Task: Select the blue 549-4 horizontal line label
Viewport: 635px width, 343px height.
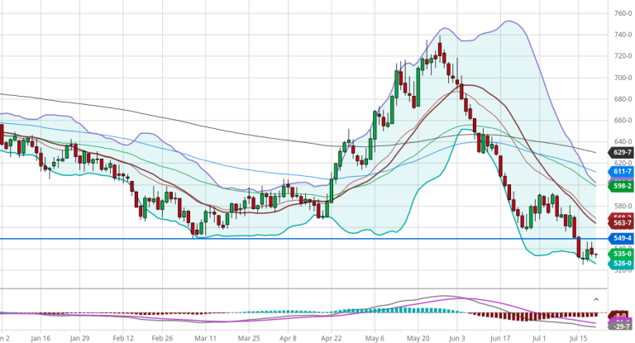Action: pyautogui.click(x=620, y=239)
